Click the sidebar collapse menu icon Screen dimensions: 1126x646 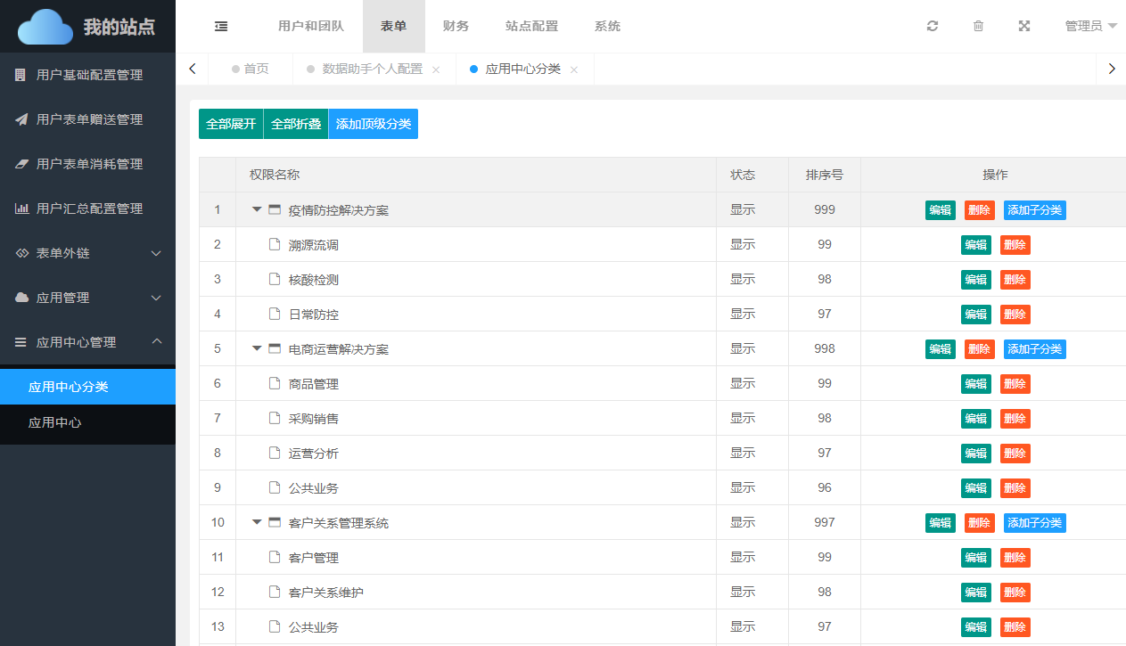coord(221,27)
